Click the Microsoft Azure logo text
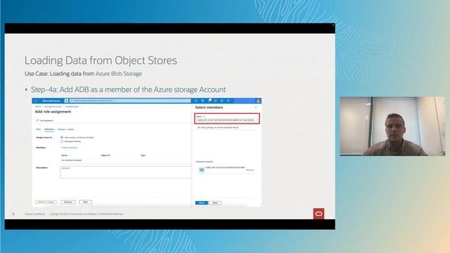Viewport: 450px width, 253px height. (51, 100)
